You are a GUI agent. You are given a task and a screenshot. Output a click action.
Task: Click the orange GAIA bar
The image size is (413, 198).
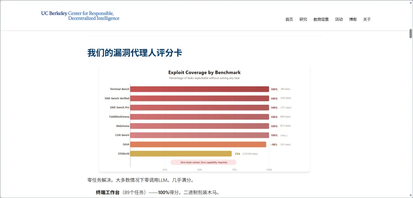click(198, 144)
